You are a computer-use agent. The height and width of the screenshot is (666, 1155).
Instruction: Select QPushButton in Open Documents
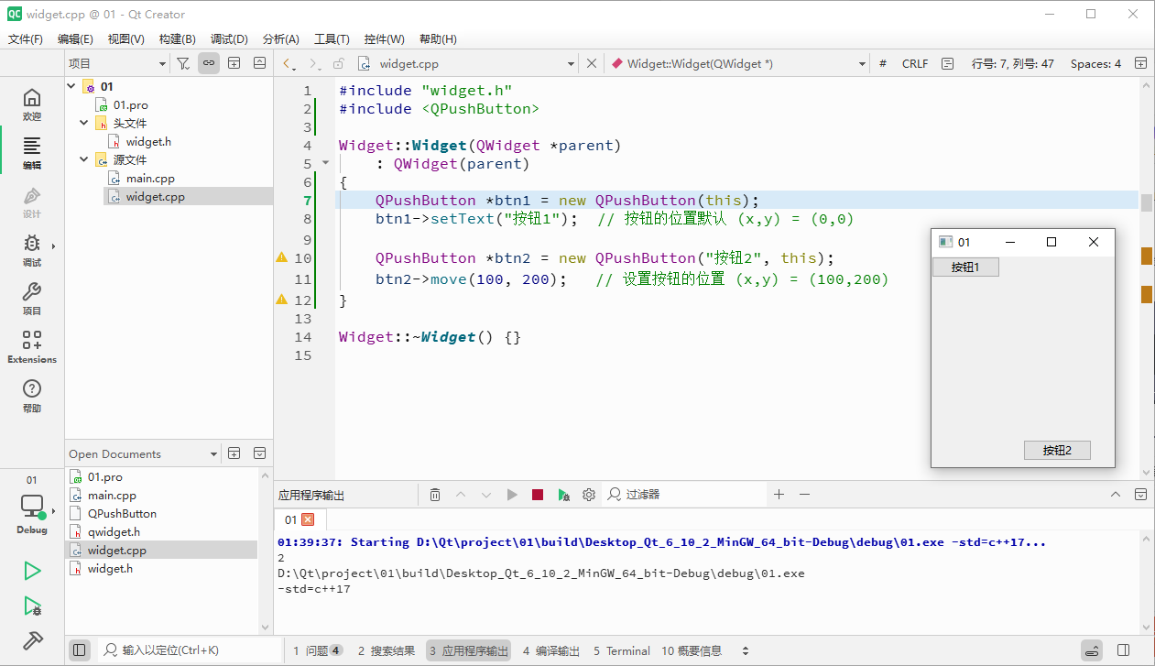[122, 514]
